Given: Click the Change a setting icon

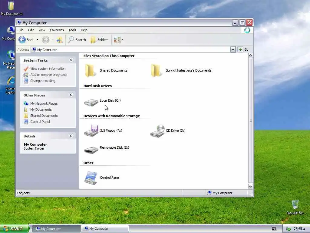Looking at the screenshot, I should click(x=26, y=81).
